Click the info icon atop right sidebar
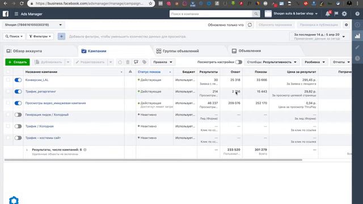This screenshot has height=204, width=363. (x=358, y=25)
